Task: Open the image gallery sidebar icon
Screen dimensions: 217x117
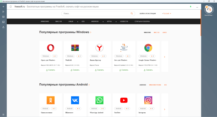Action: (3, 22)
